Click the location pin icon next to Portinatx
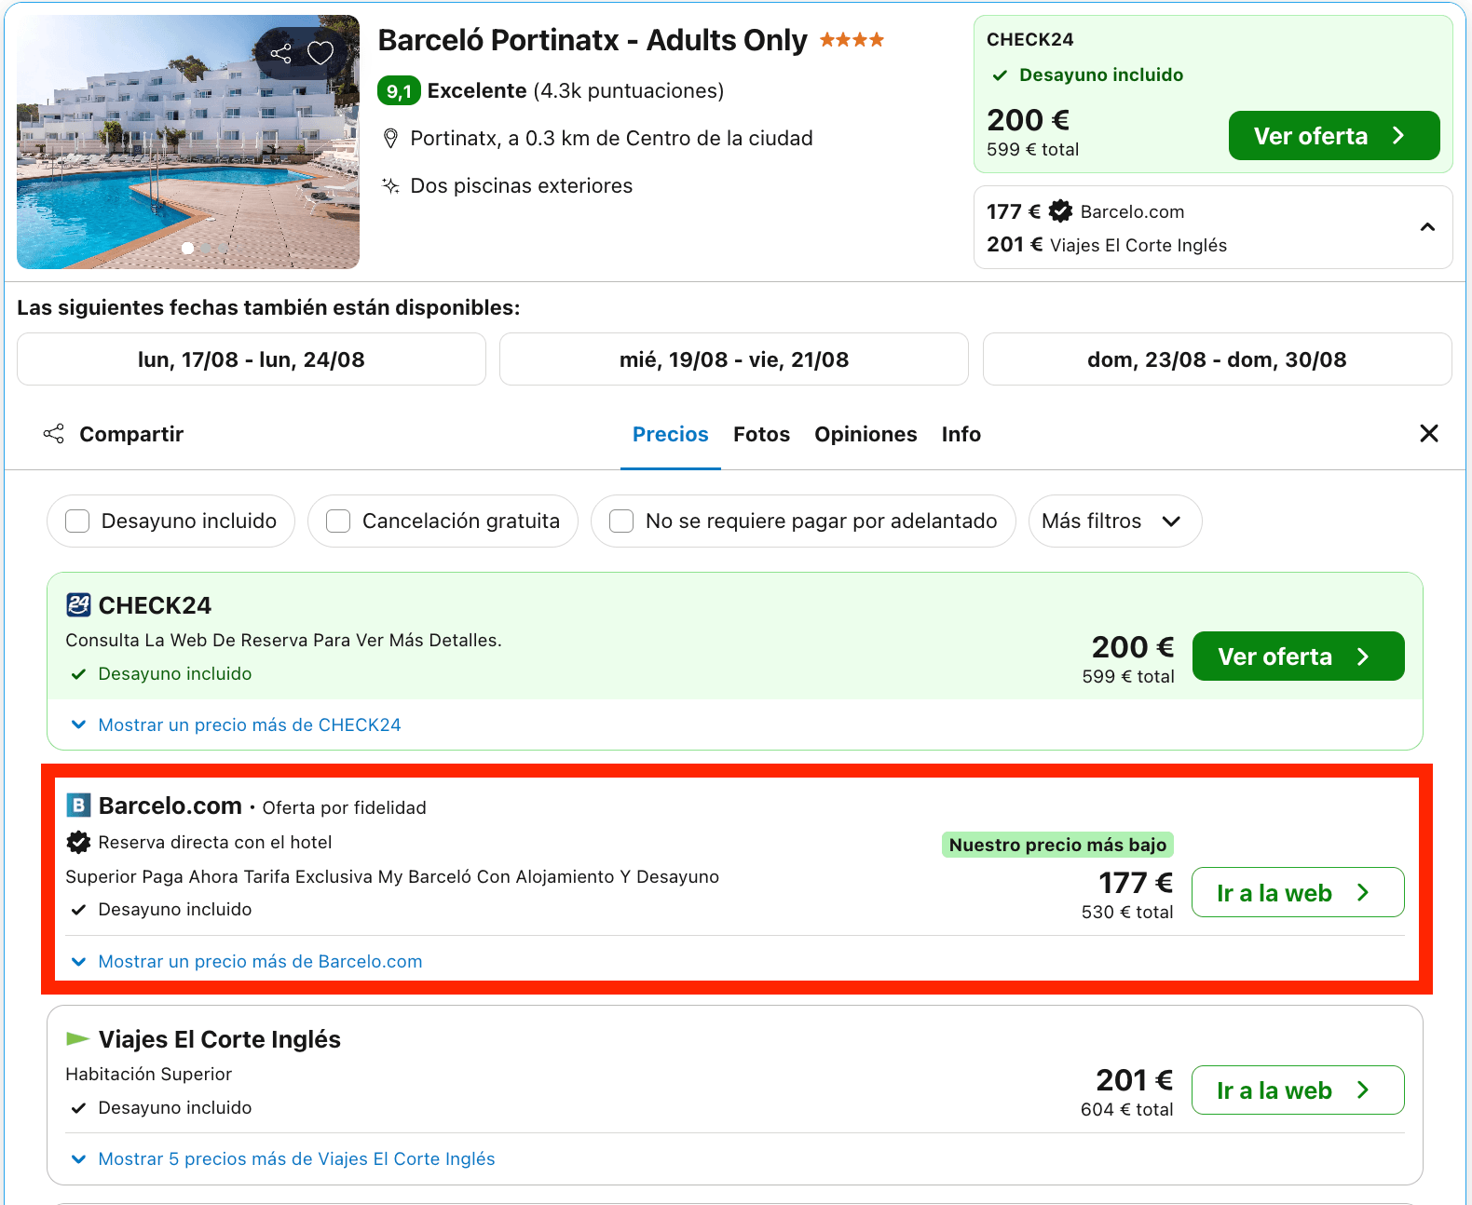Screen dimensions: 1472x1205 click(x=391, y=139)
